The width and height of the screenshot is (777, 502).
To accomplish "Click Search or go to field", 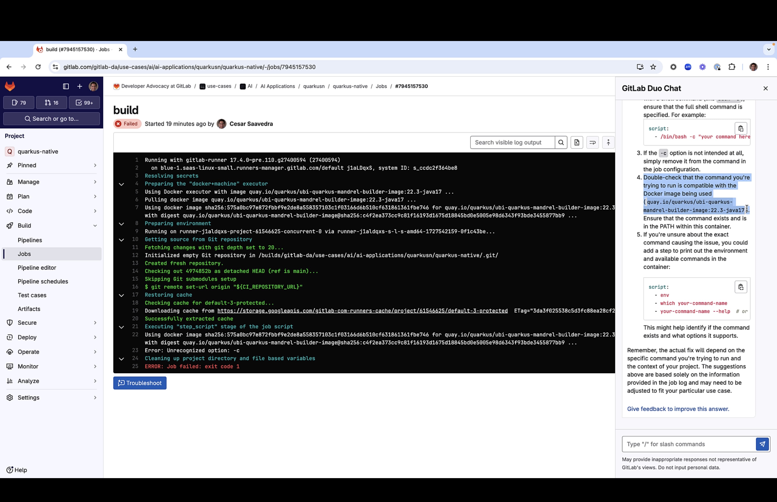I will click(x=51, y=119).
